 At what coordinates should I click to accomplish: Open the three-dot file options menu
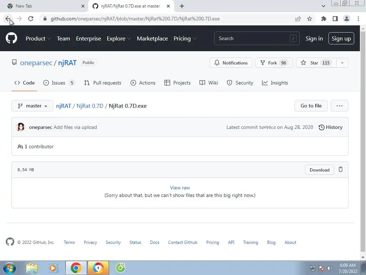point(340,106)
